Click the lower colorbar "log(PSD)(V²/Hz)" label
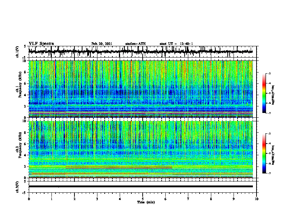289x223 pixels. 273,155
